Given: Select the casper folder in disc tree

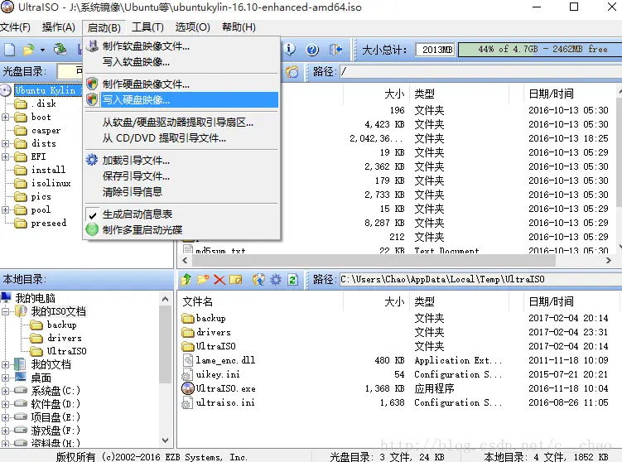Looking at the screenshot, I should pyautogui.click(x=46, y=131).
